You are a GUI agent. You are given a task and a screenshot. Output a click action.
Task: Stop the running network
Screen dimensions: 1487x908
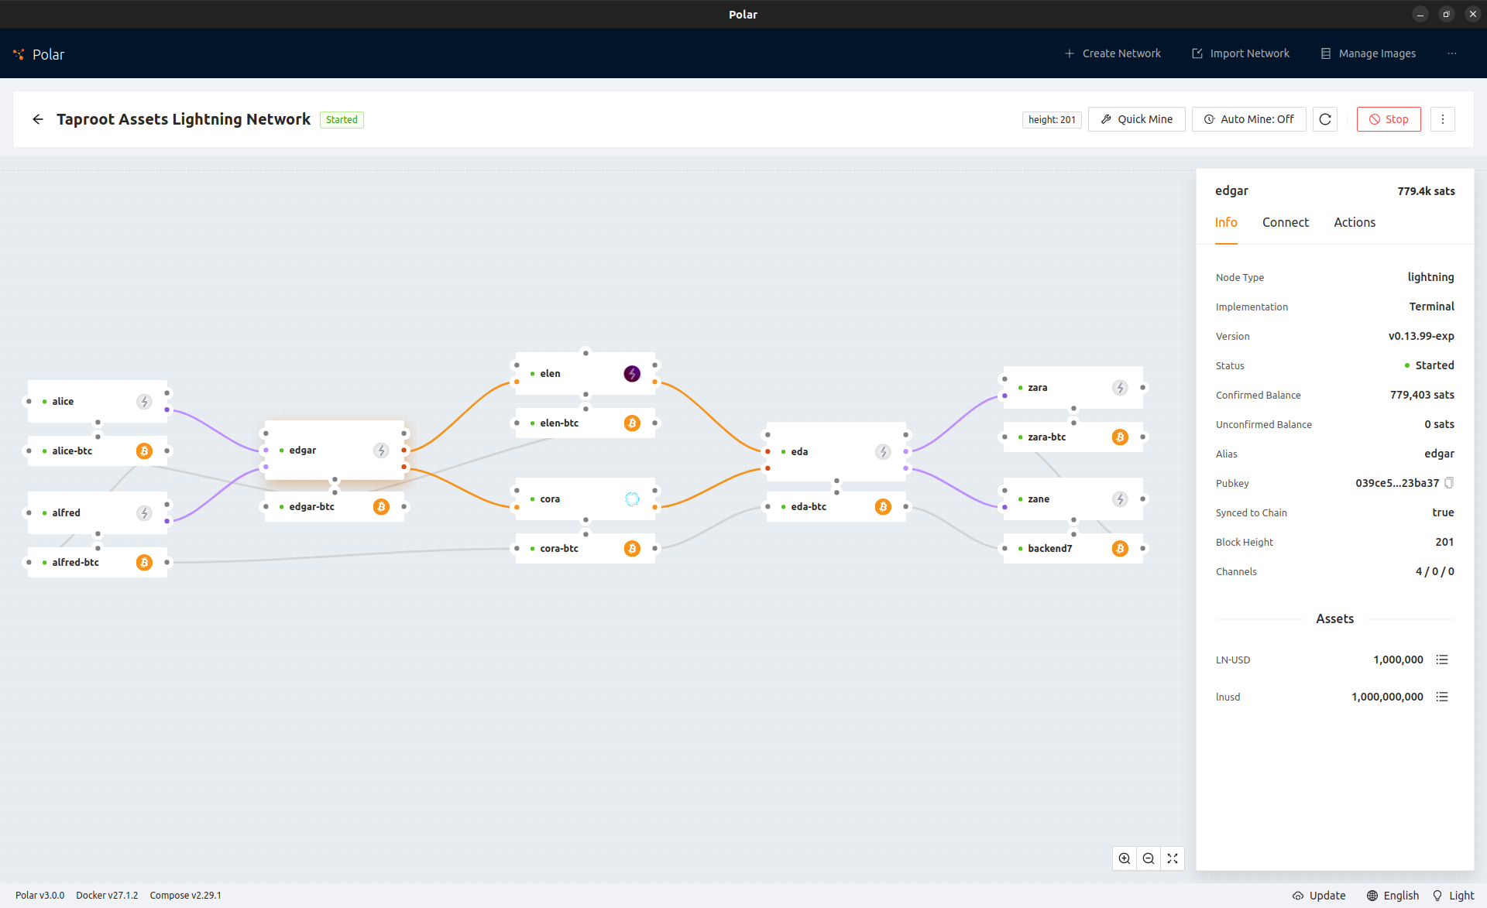(x=1389, y=119)
